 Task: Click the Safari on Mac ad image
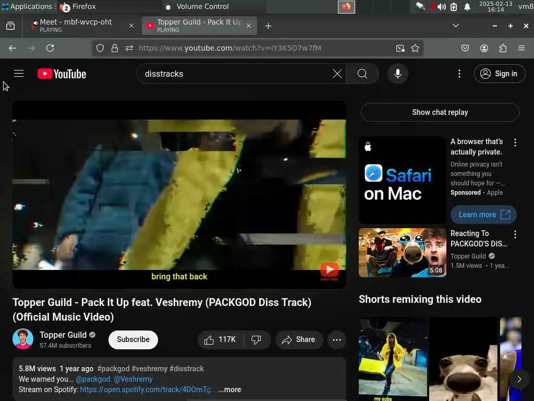(402, 180)
